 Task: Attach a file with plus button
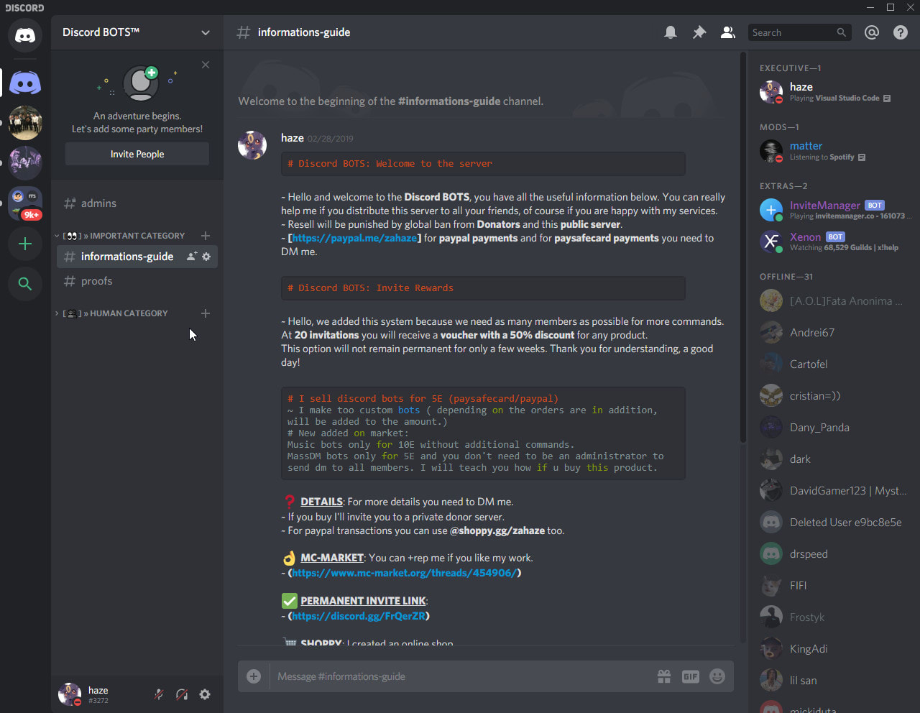254,676
